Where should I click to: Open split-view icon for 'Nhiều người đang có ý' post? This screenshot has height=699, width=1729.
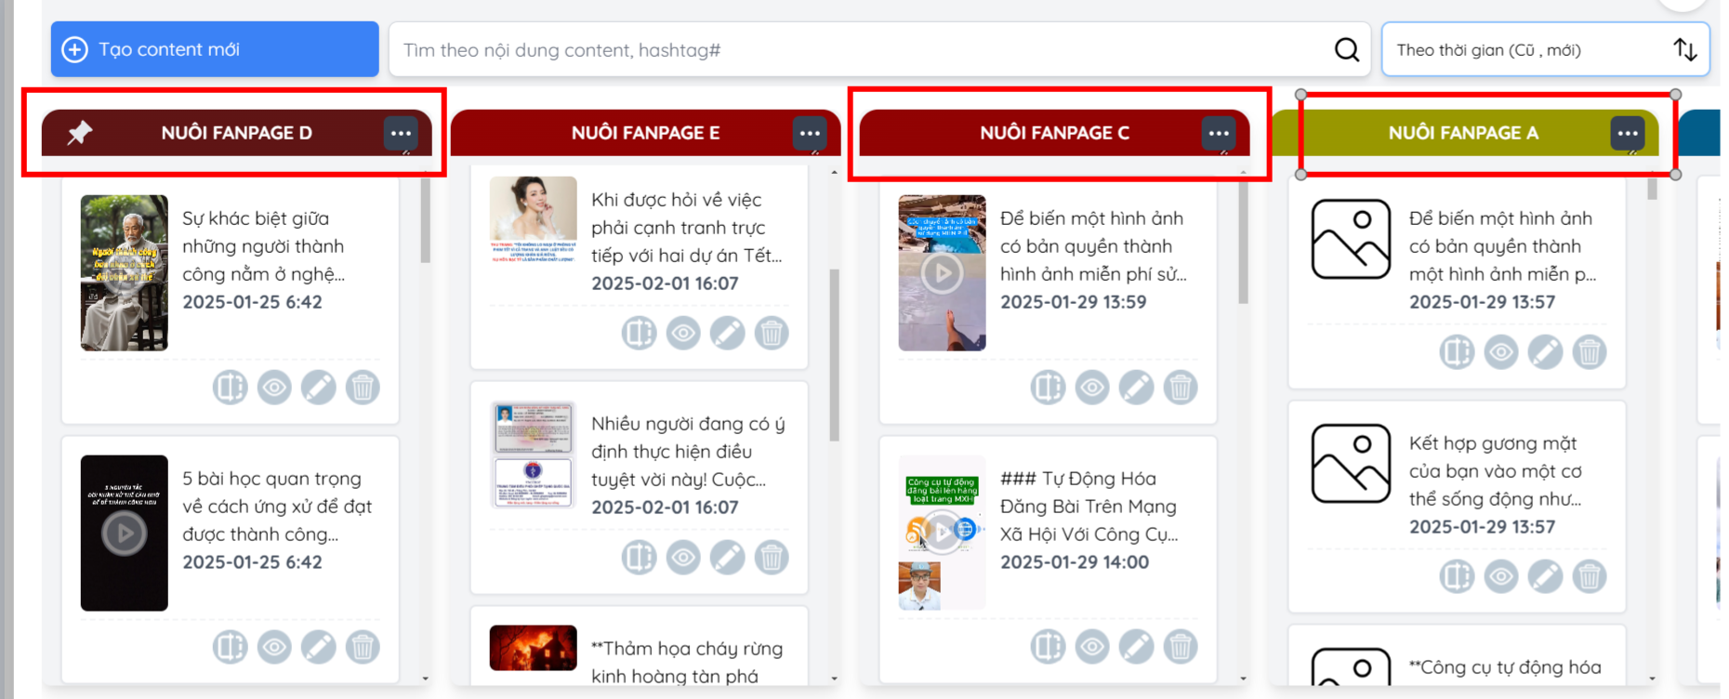click(x=639, y=558)
